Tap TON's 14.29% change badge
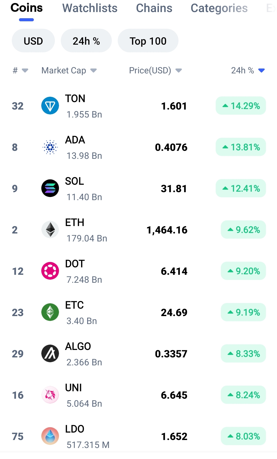 pyautogui.click(x=241, y=106)
